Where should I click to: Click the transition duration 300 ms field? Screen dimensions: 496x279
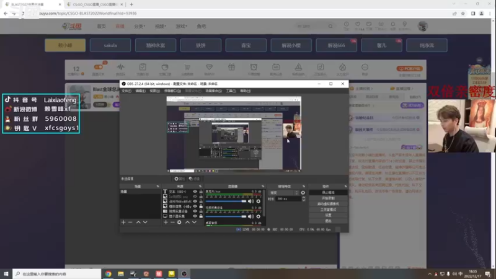pyautogui.click(x=288, y=199)
